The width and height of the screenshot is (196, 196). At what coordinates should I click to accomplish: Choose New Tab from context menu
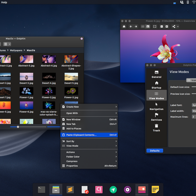89,124
